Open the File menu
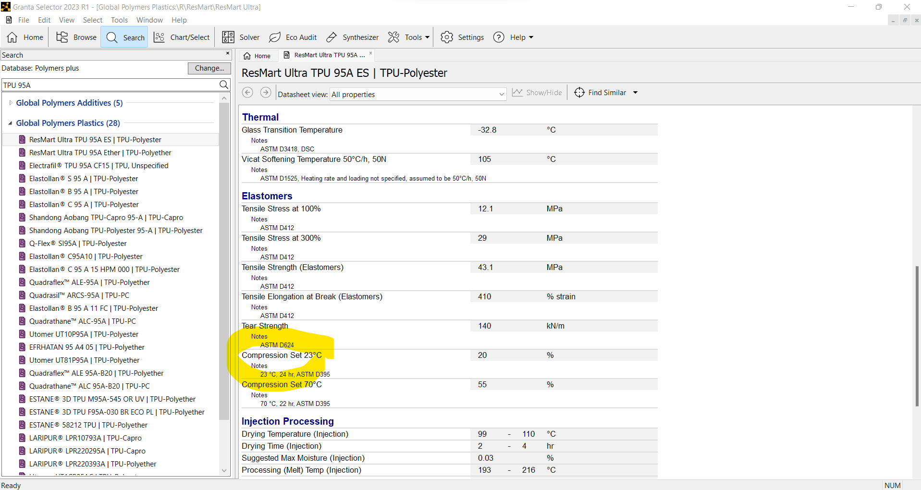 24,20
